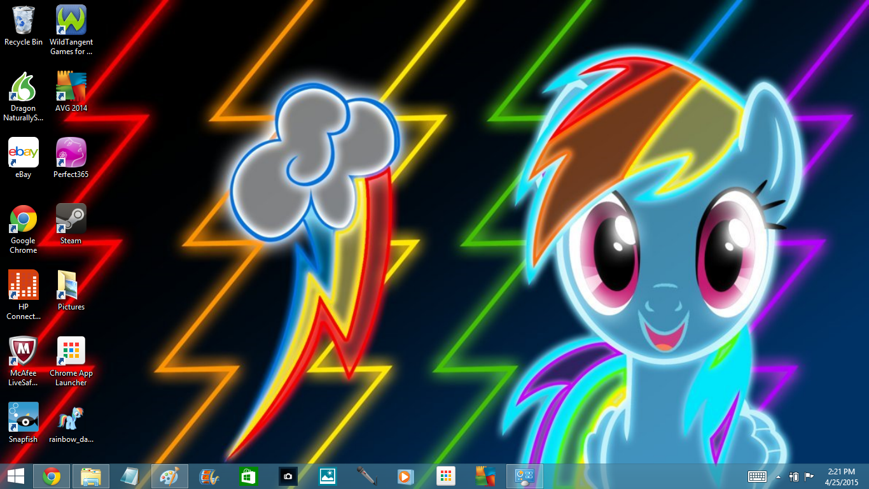Select the McAfee LiveSafe desktop shortcut

(24, 362)
